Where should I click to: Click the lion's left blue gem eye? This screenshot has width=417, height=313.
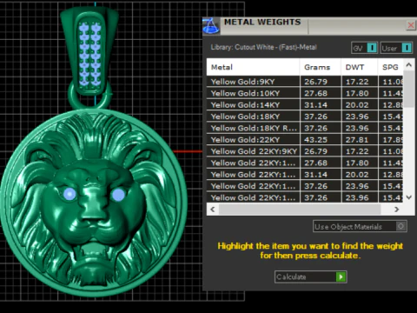(x=69, y=194)
